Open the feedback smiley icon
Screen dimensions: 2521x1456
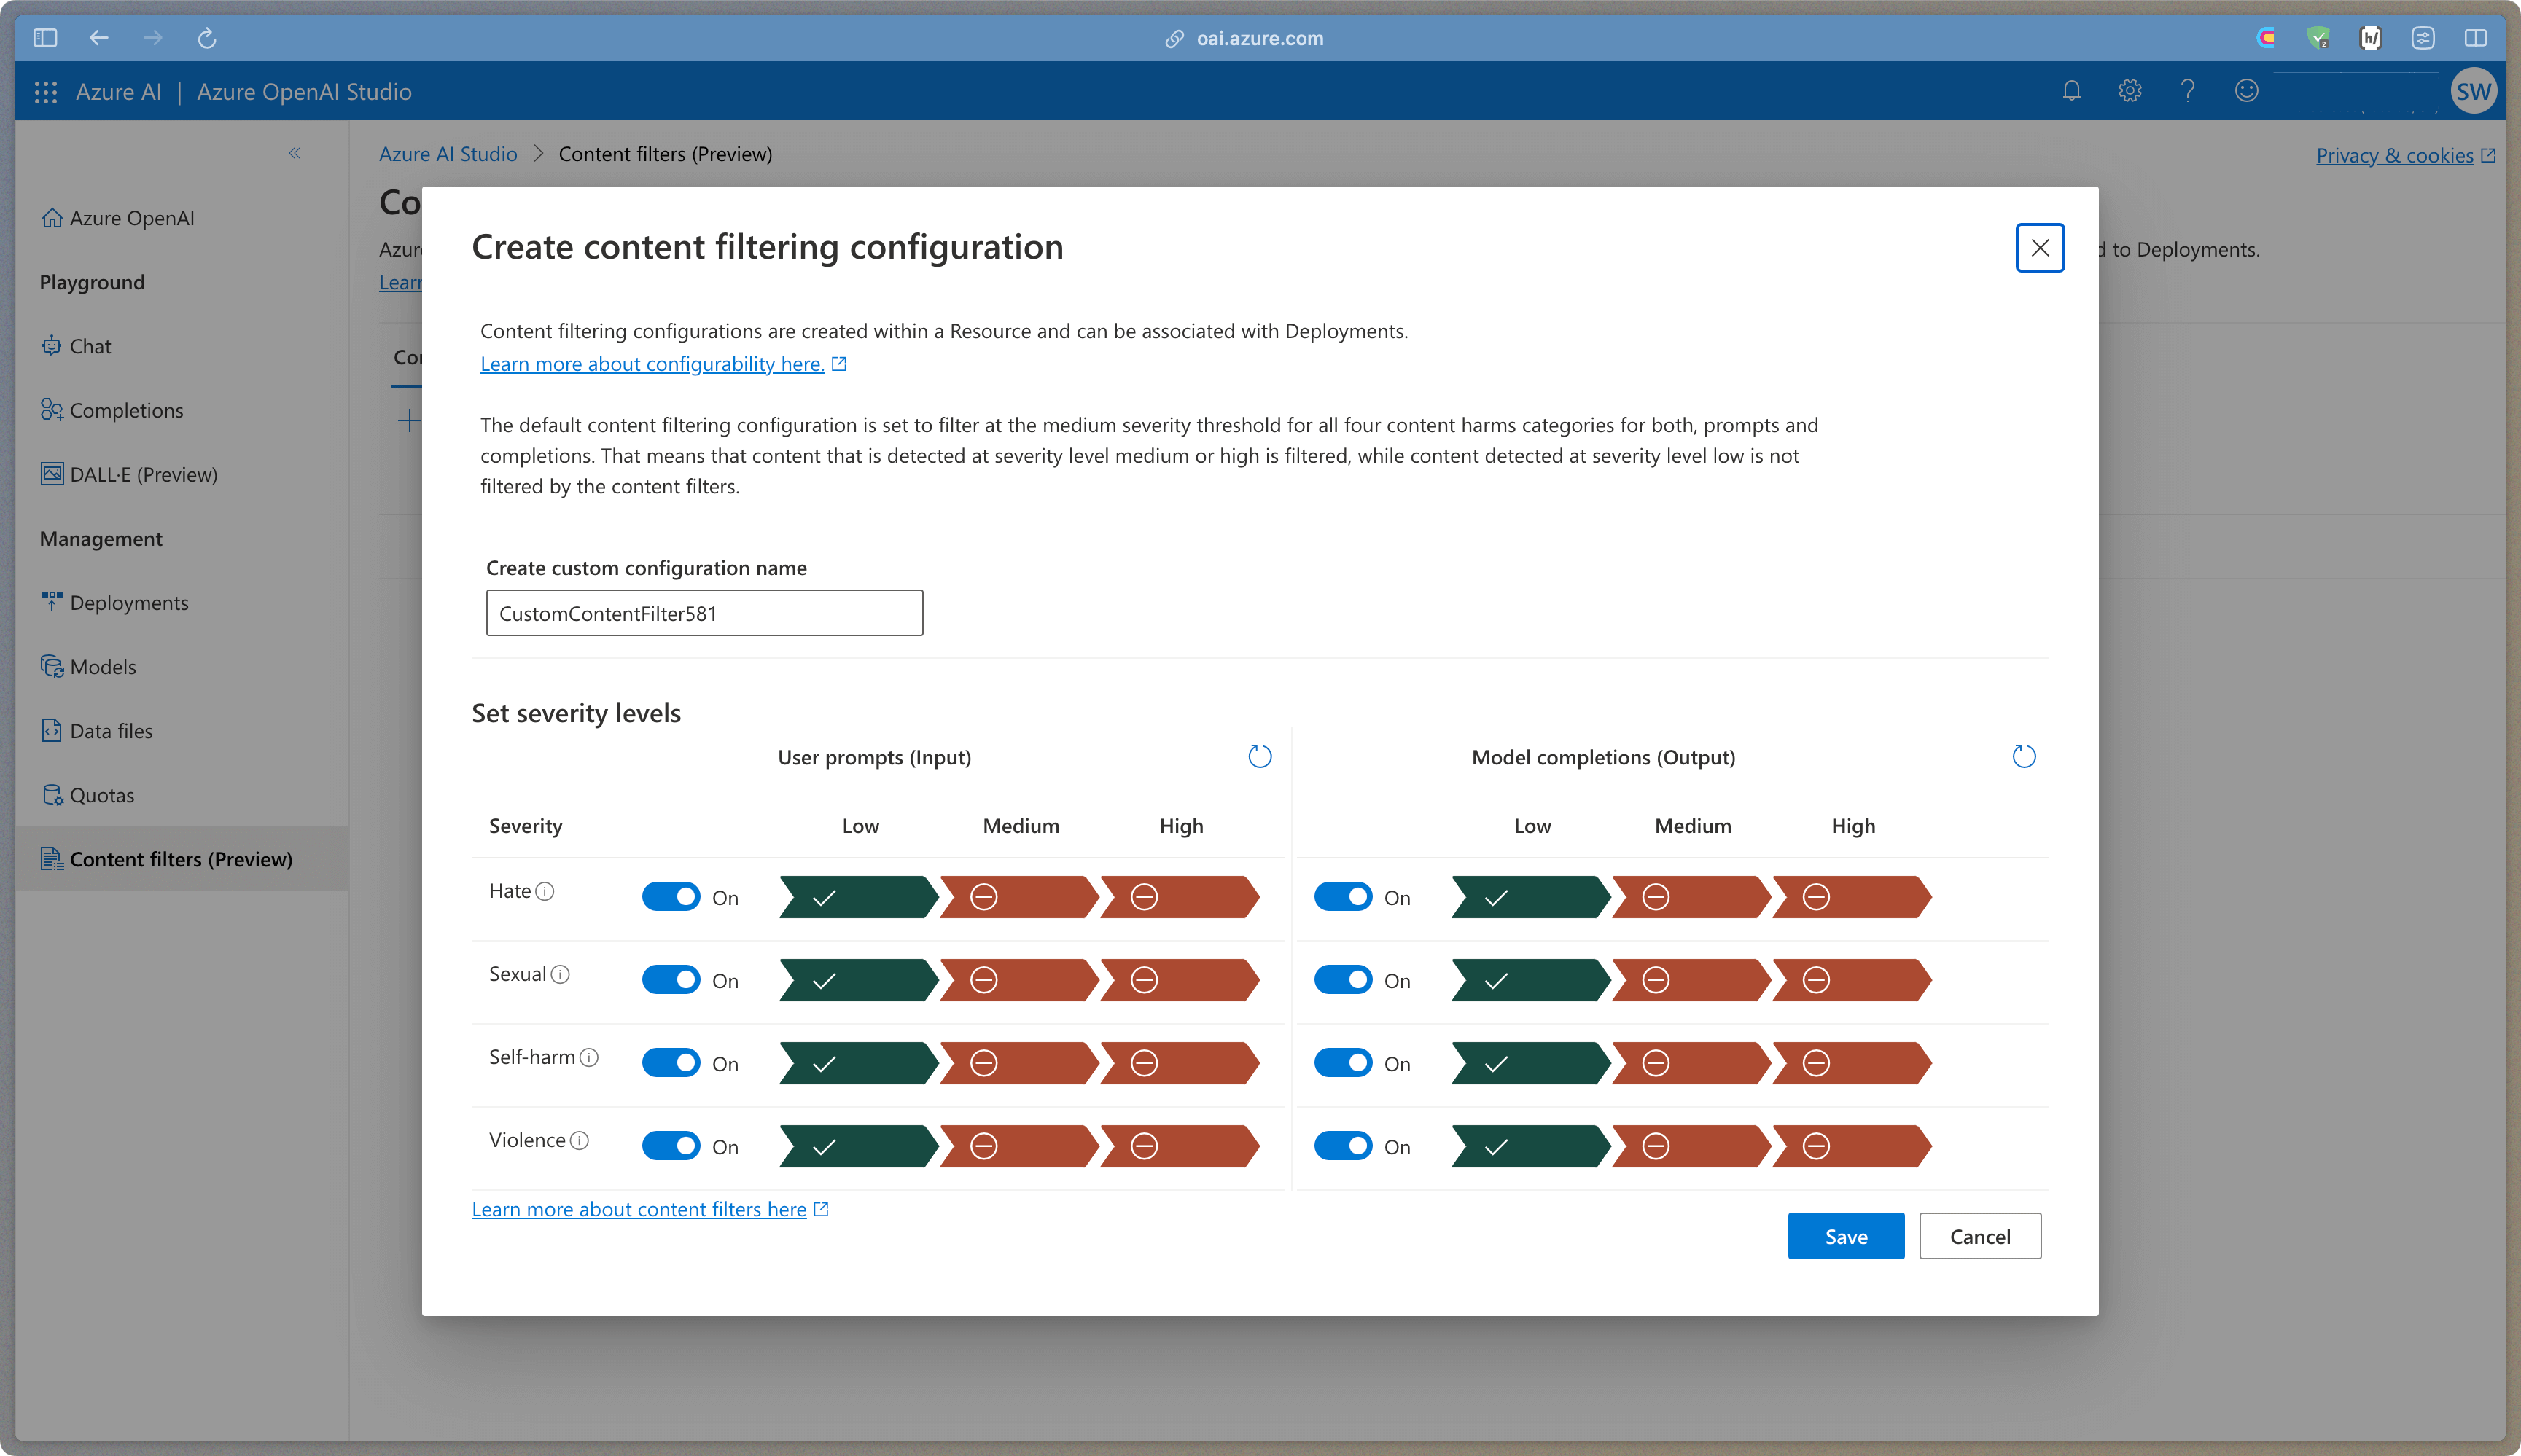2247,91
